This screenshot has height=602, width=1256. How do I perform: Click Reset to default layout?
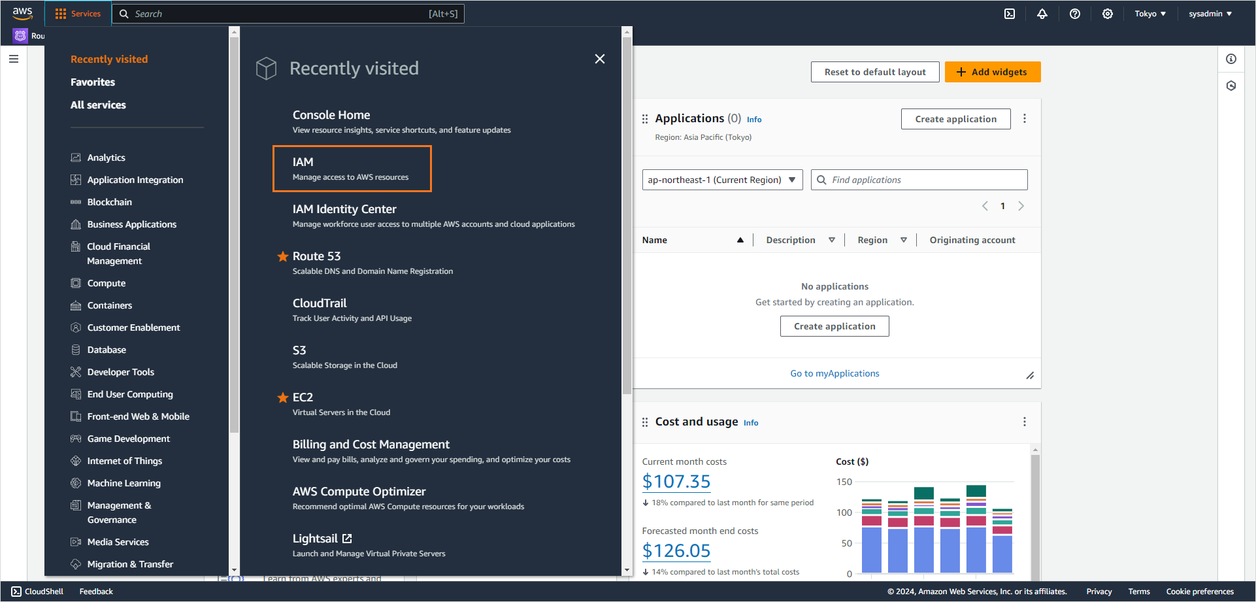point(875,72)
